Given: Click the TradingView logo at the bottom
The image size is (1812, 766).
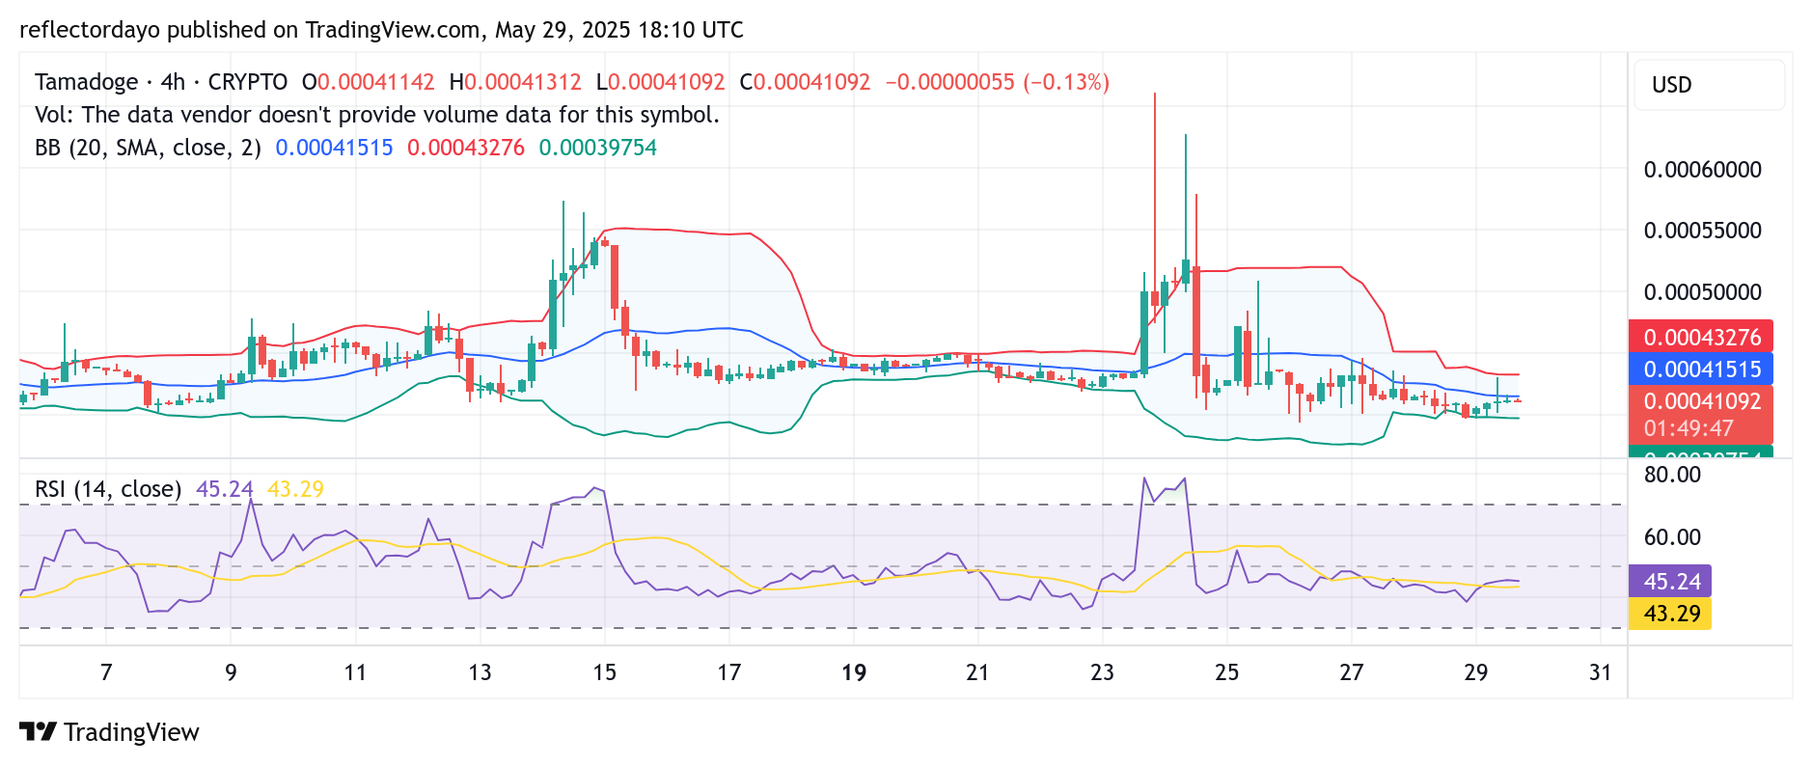Looking at the screenshot, I should tap(109, 732).
